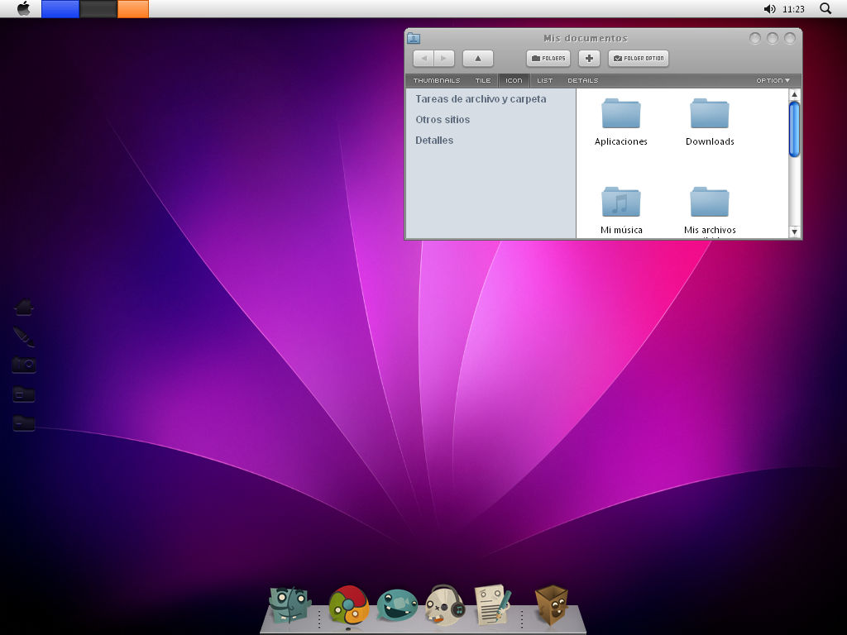Expand Detalles in the sidebar

[x=433, y=141]
